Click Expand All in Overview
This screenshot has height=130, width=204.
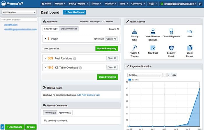pos(114,29)
